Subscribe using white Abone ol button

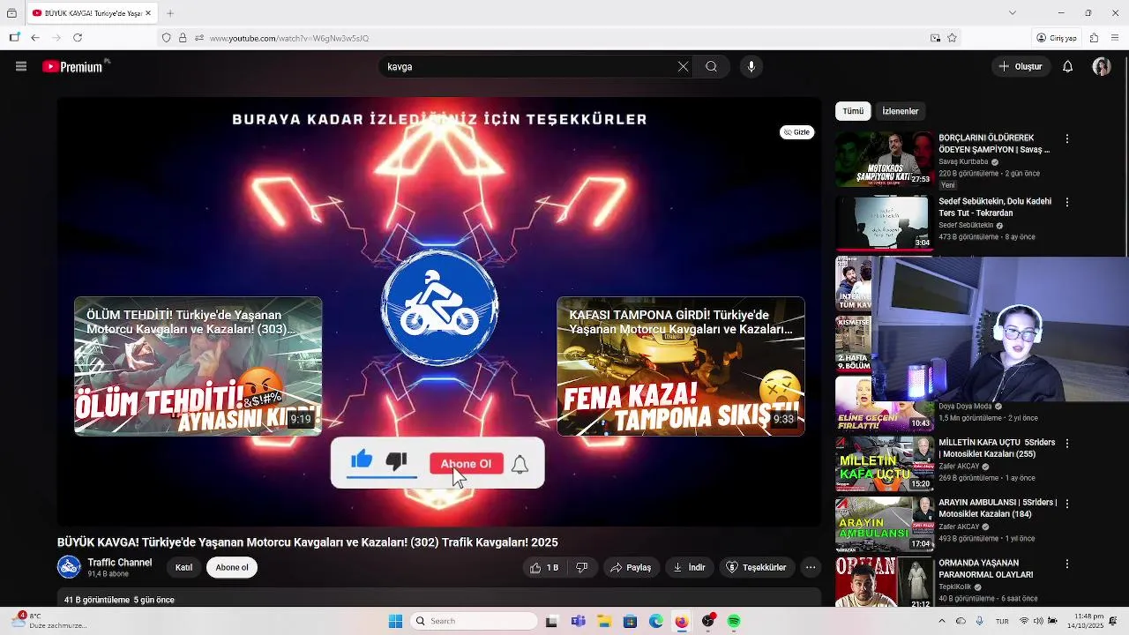coord(232,568)
